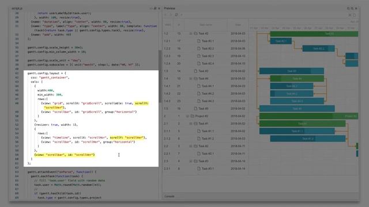Click the file icon of Task #3 row 1.3
369x207 pixels.
click(195, 71)
